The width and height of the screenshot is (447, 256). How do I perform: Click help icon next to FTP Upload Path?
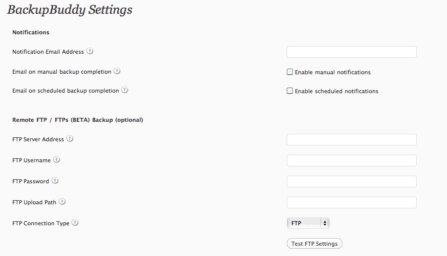tap(62, 202)
